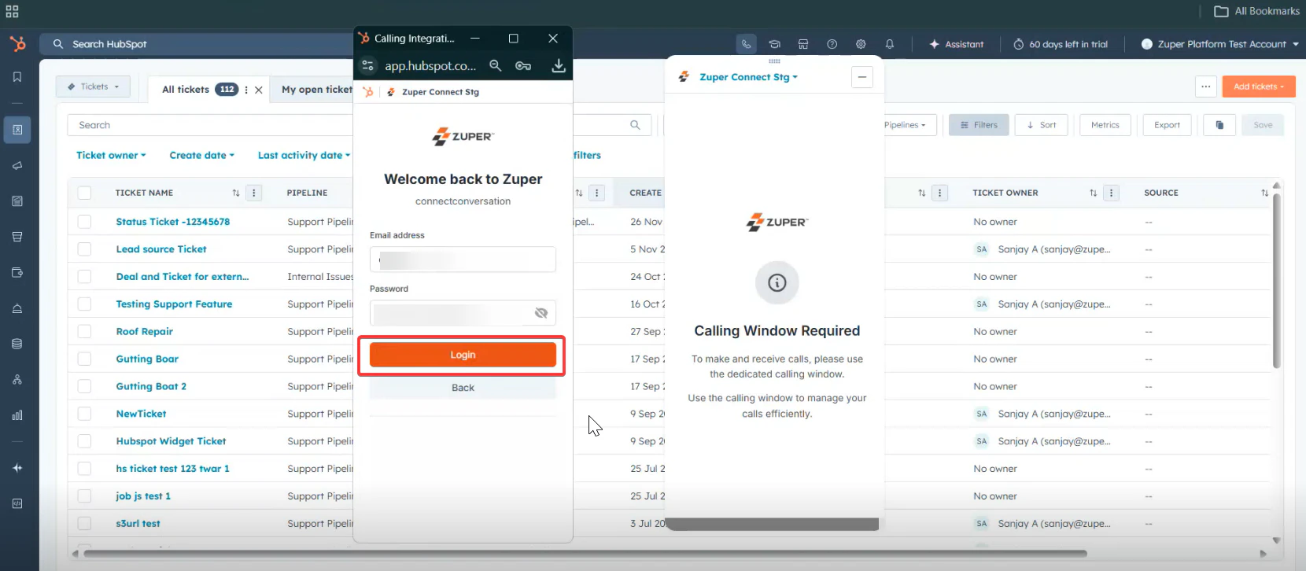Open the megaphone marketing icon in sidebar

click(x=17, y=166)
